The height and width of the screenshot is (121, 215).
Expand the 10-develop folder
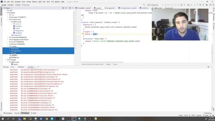click(8, 37)
